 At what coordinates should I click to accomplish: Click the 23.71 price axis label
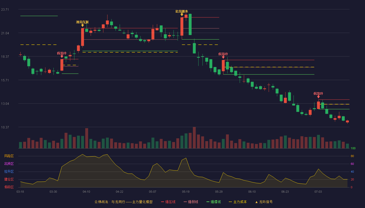(5, 10)
